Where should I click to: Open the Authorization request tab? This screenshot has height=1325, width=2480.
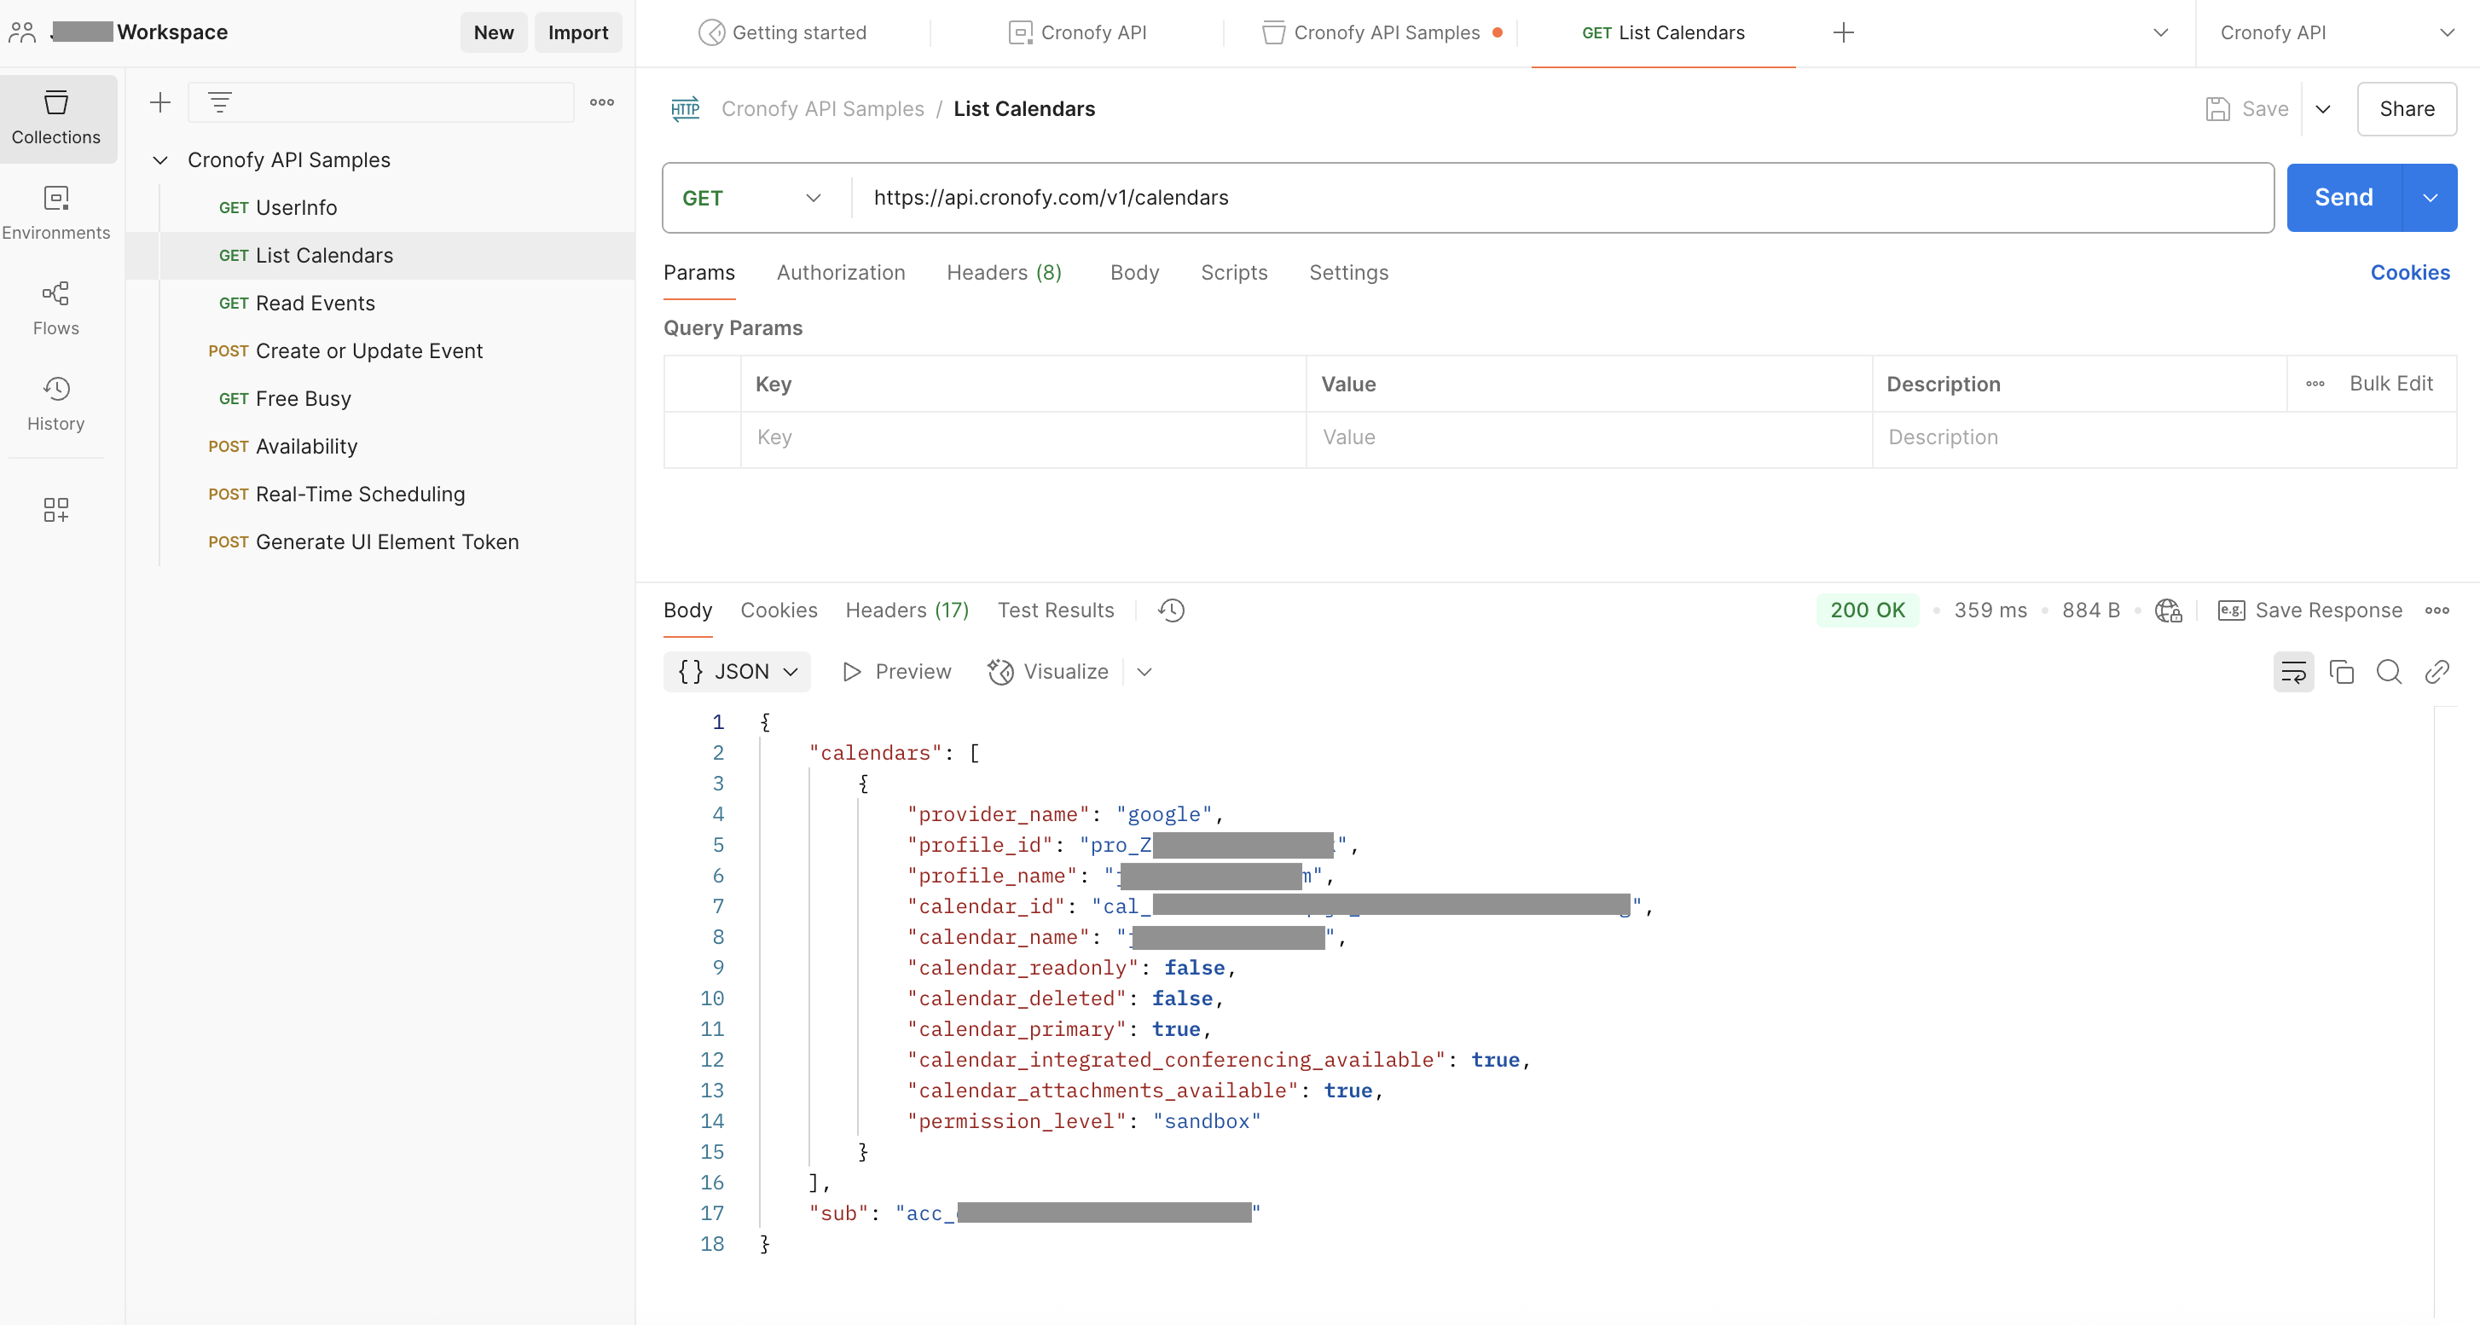(842, 272)
